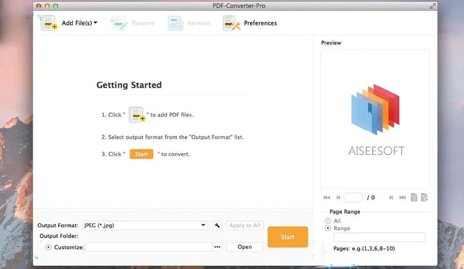This screenshot has height=269, width=464.
Task: Go to next page in preview
Action: pos(391,198)
